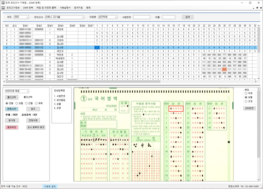
Task: Click the right arrow on the grid's horizontal scrollbar
Action: click(256, 81)
